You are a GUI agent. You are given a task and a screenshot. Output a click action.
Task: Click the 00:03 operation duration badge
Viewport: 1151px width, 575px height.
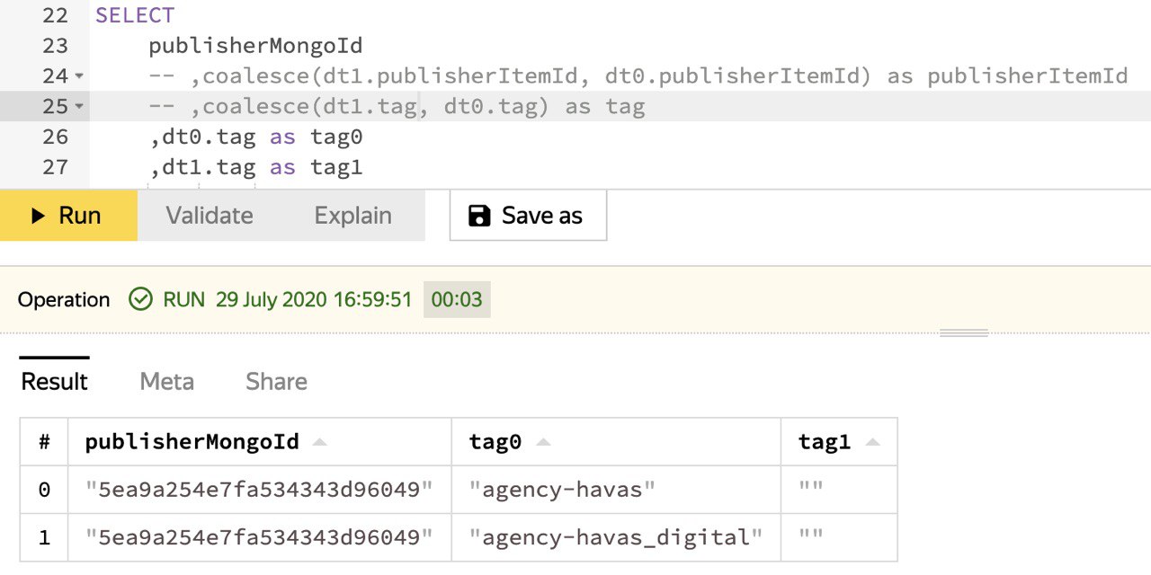457,300
